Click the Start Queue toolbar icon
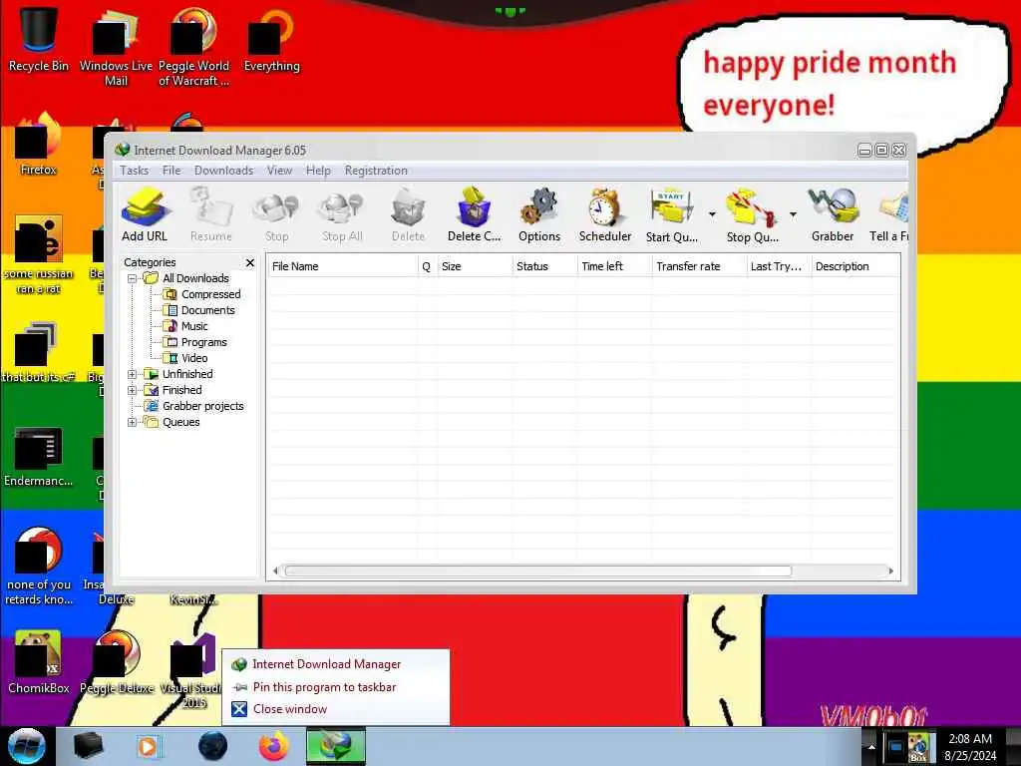 click(671, 214)
